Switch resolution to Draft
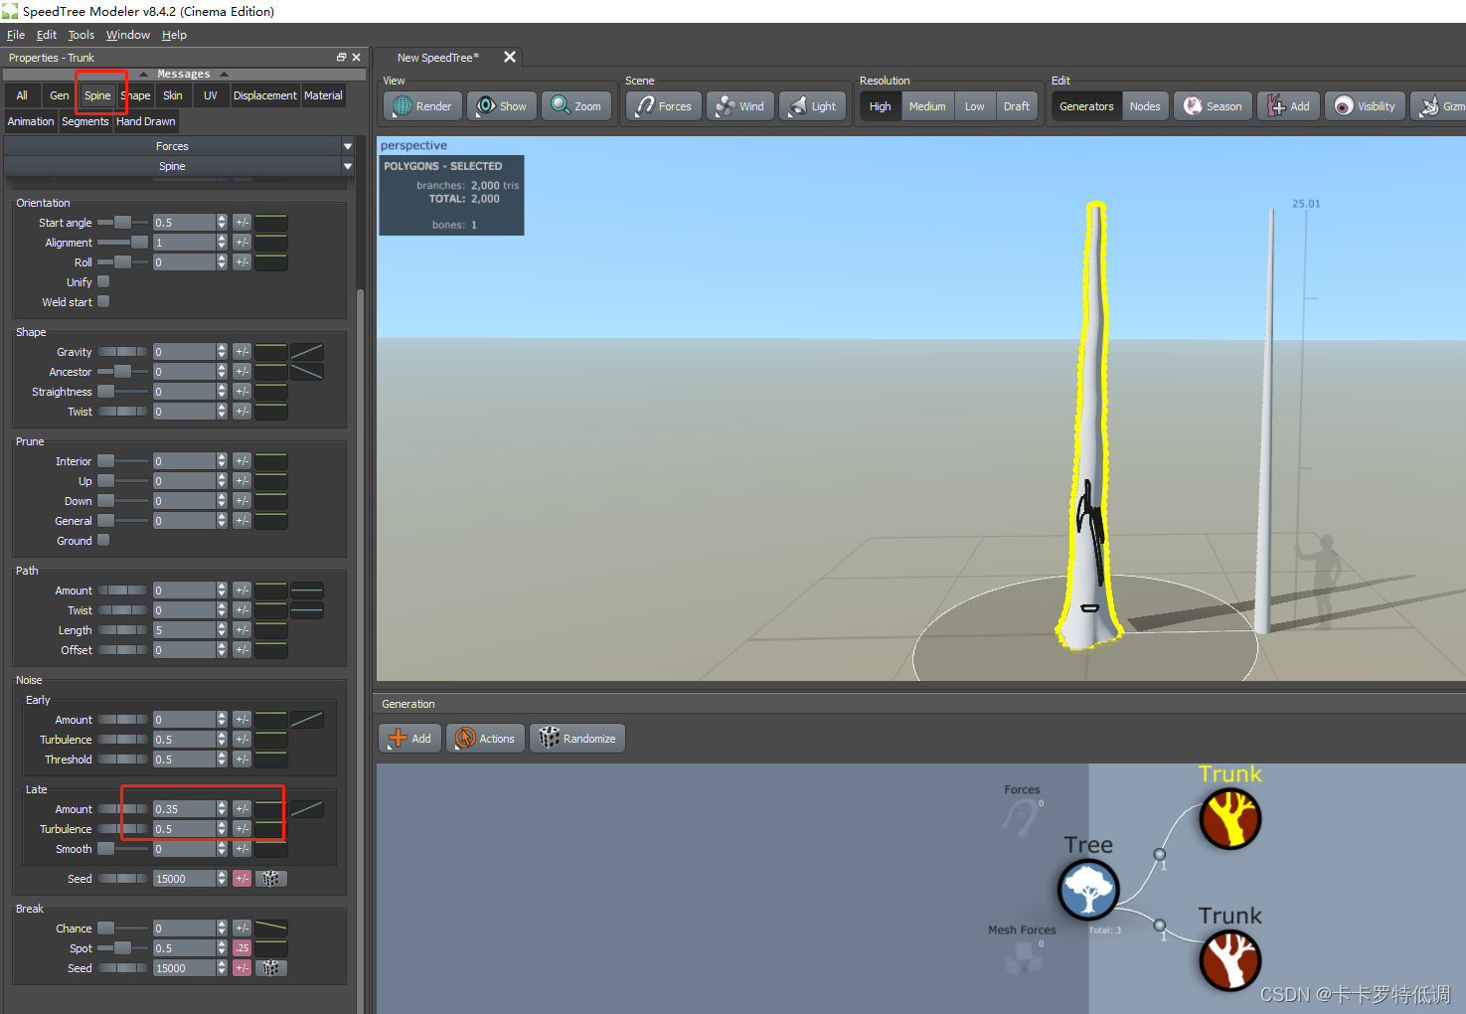 1016,106
